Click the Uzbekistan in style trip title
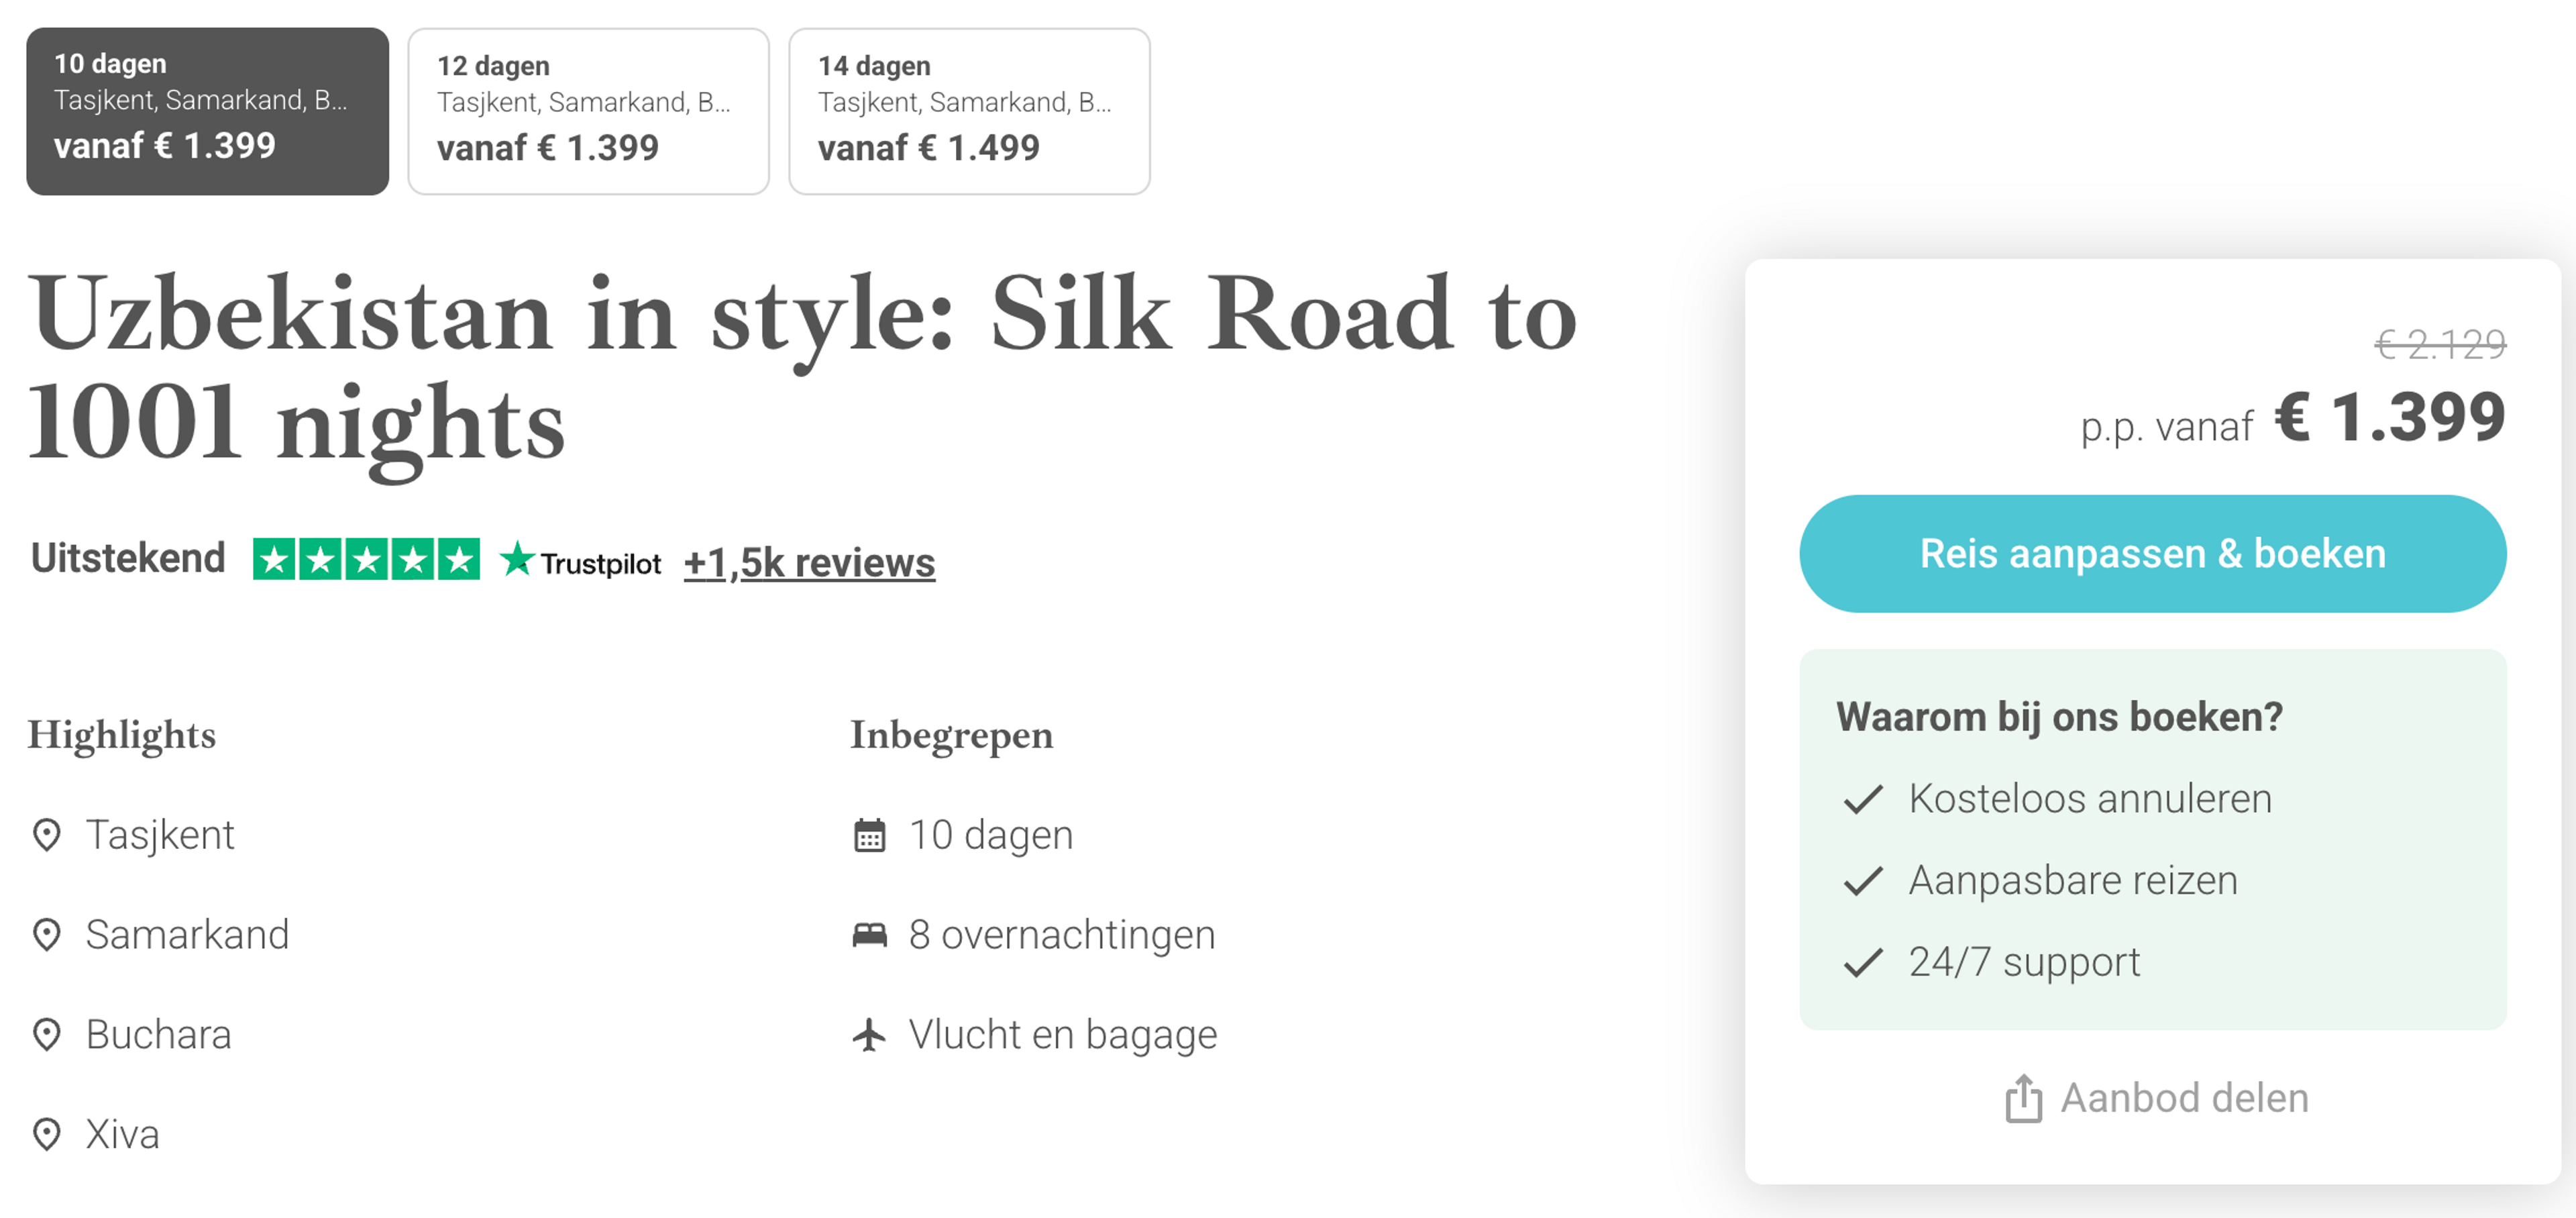Screen dimensions: 2576x1218 pos(802,367)
